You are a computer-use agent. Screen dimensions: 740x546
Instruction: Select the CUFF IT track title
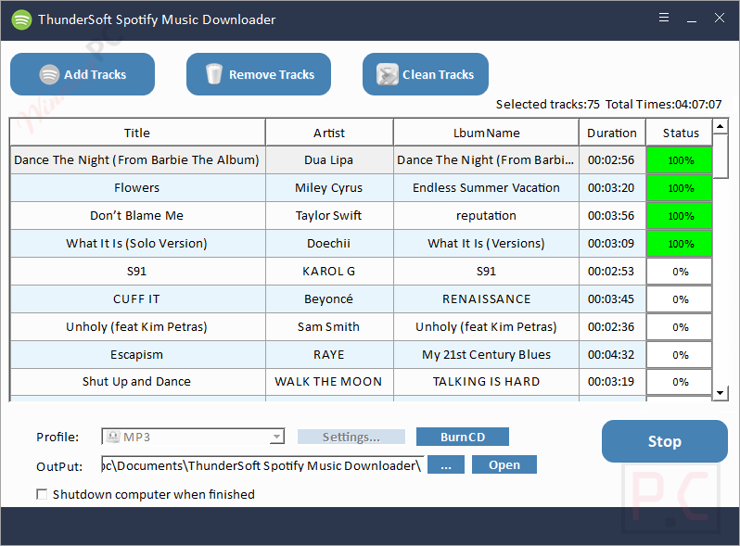coord(137,299)
